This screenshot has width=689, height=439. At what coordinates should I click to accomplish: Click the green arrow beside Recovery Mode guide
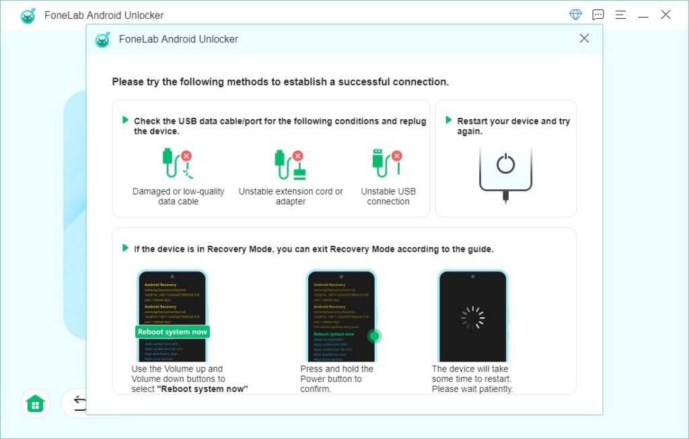pos(125,248)
